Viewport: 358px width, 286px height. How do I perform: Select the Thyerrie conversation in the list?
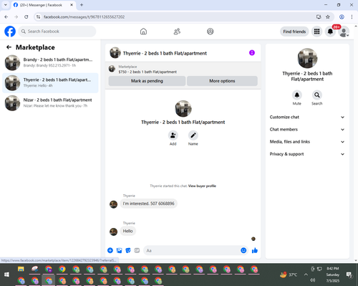coord(50,82)
